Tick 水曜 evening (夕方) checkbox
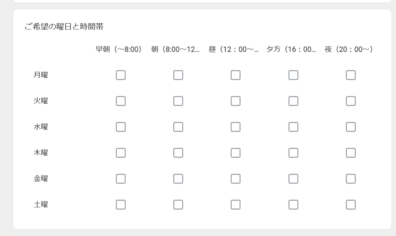Image resolution: width=396 pixels, height=236 pixels. click(293, 127)
